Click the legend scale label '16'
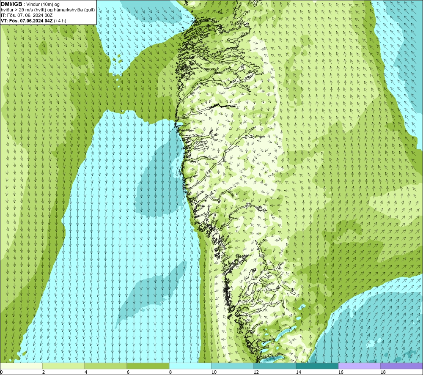The height and width of the screenshot is (375, 423). pos(341,372)
